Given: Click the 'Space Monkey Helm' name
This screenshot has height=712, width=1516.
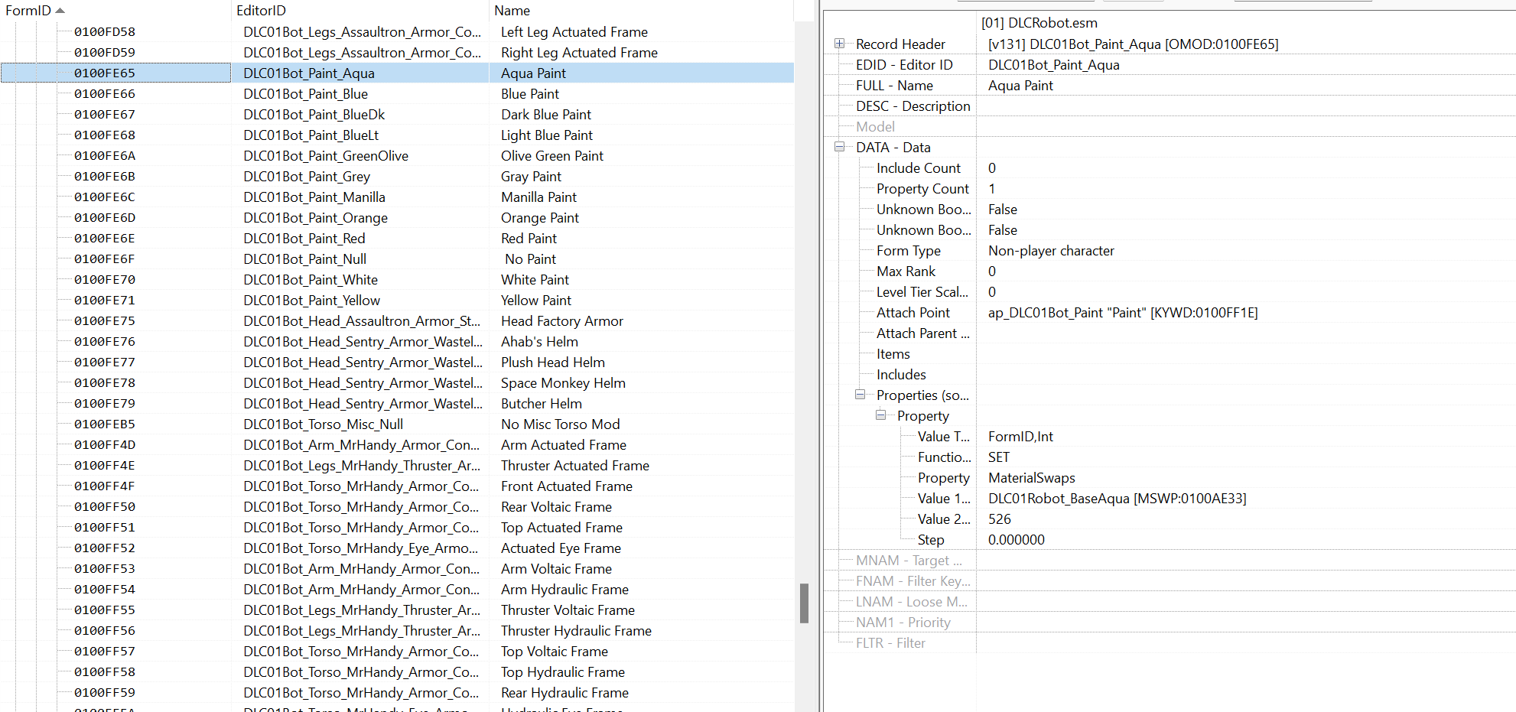Looking at the screenshot, I should pyautogui.click(x=563, y=383).
